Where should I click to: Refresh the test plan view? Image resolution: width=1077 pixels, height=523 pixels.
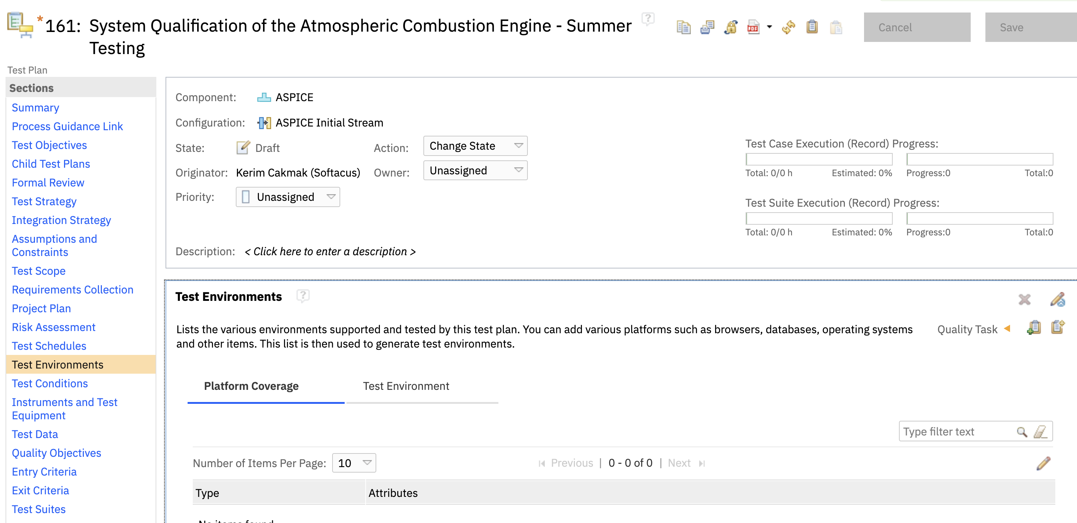coord(788,27)
